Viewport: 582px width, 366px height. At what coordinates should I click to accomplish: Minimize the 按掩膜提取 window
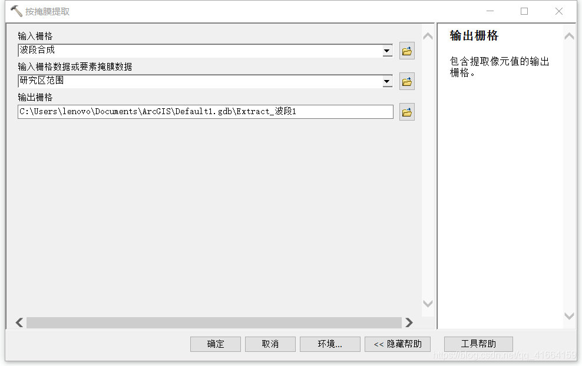pos(490,11)
